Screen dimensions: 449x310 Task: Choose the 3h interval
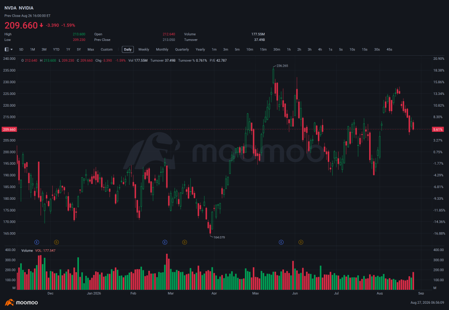point(310,49)
